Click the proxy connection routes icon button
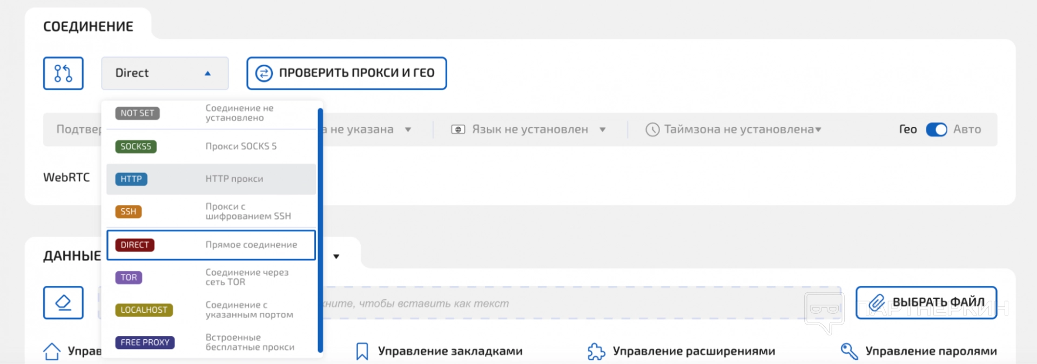 (x=63, y=73)
